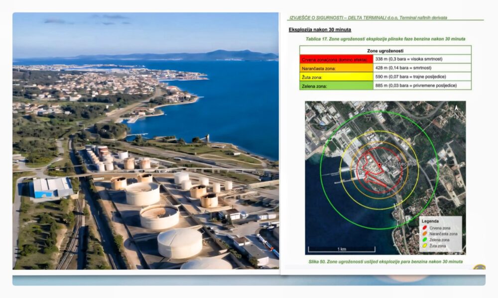Click the '885 m' green zone value cell
Viewport: 498px width, 298px height.
[x=422, y=86]
